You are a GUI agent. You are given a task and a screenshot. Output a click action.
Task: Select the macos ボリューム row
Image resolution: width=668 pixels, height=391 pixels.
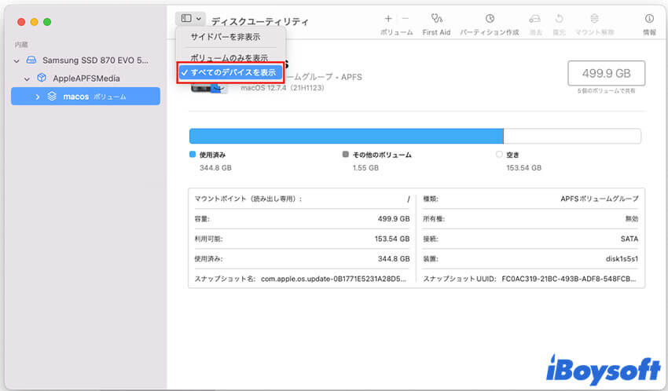tap(86, 96)
